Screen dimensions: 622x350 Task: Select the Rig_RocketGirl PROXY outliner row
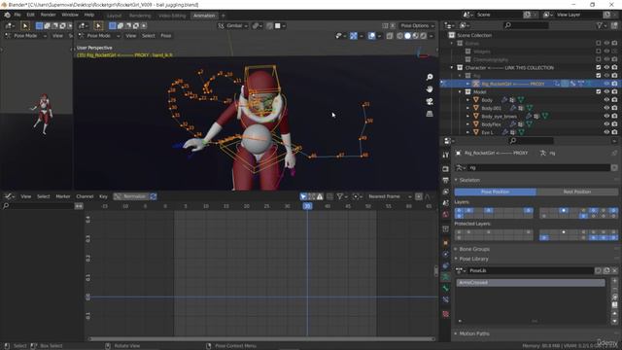tap(530, 84)
